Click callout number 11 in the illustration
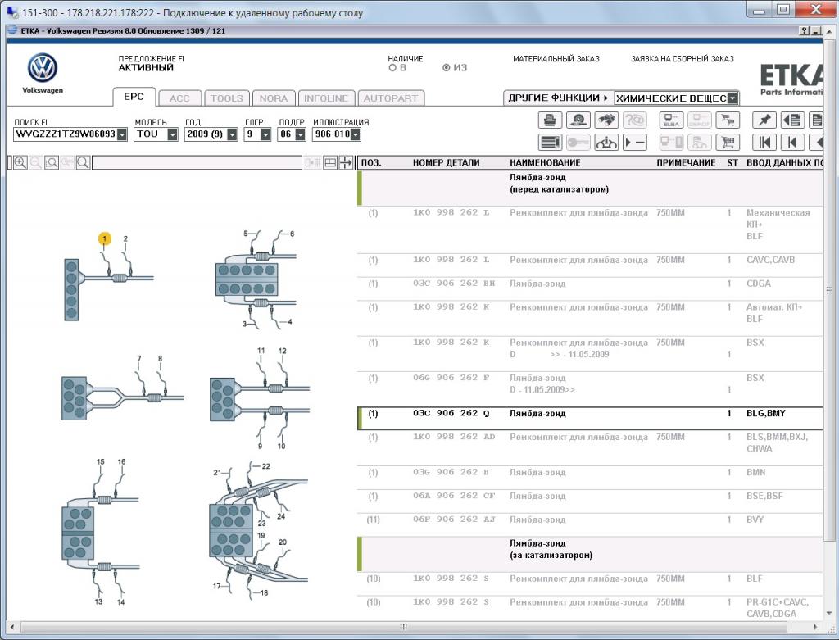Image resolution: width=839 pixels, height=640 pixels. pos(261,351)
